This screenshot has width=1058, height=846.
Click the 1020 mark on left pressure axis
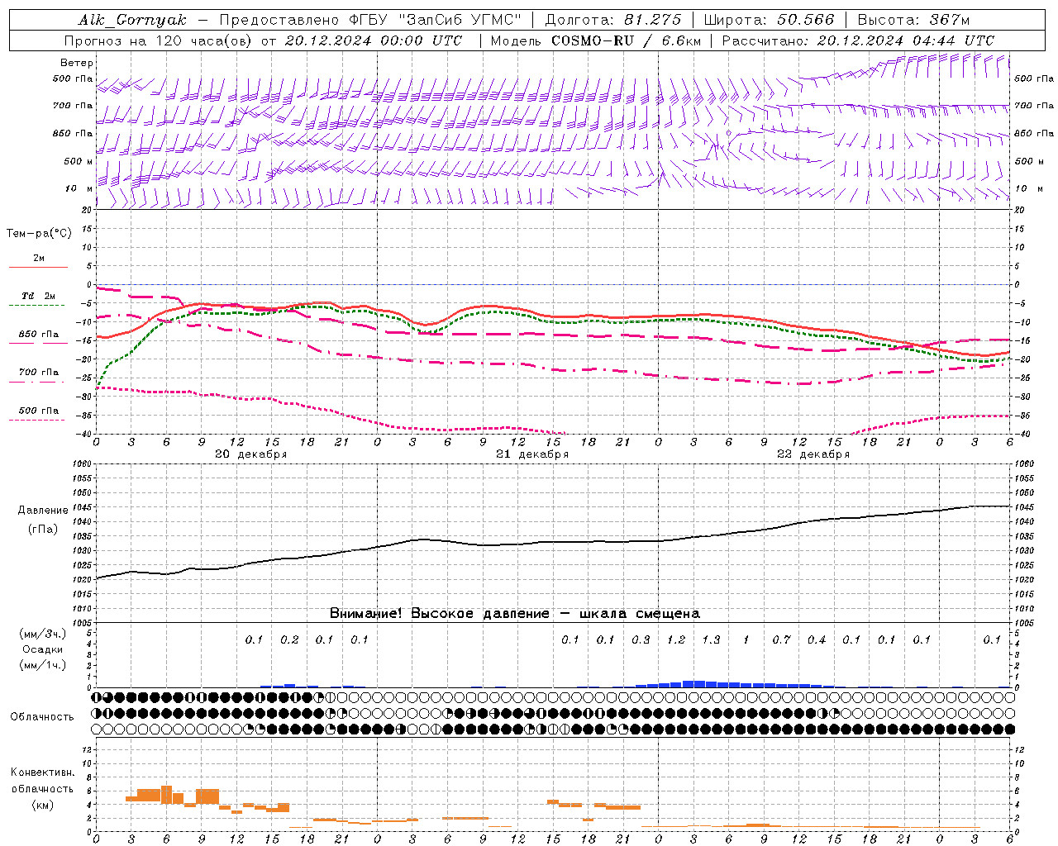83,580
